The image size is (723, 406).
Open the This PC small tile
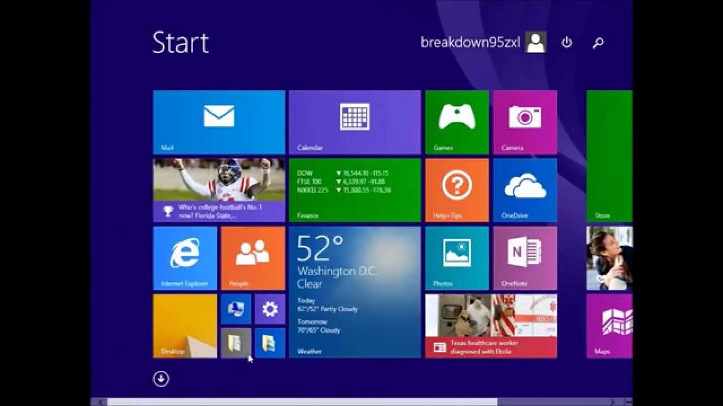click(236, 309)
